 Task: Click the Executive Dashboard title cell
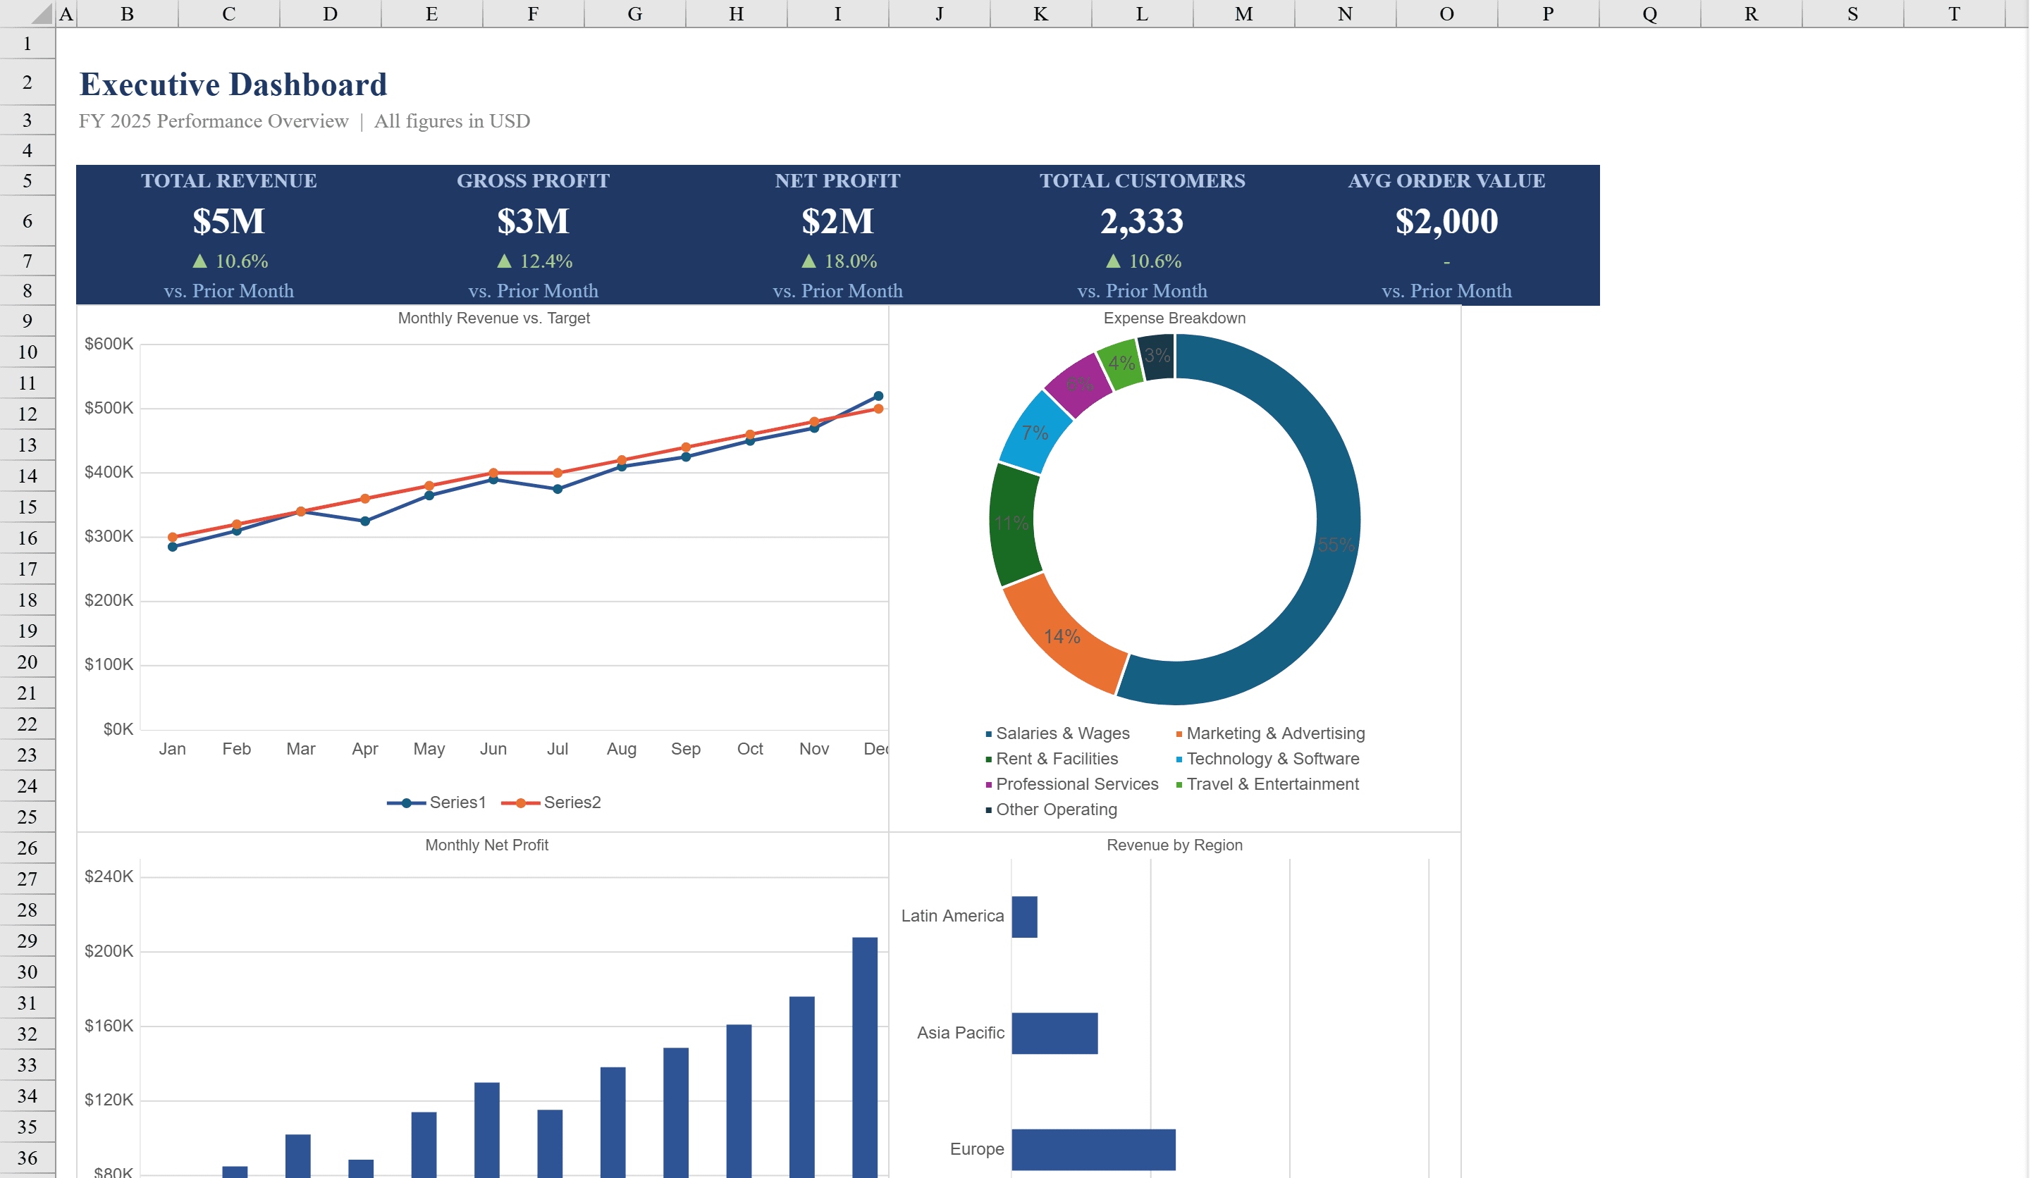pyautogui.click(x=232, y=84)
